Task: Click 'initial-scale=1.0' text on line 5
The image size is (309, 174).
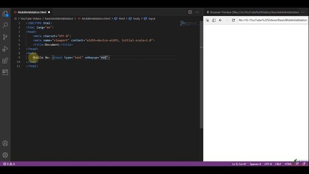Action: 136,40
